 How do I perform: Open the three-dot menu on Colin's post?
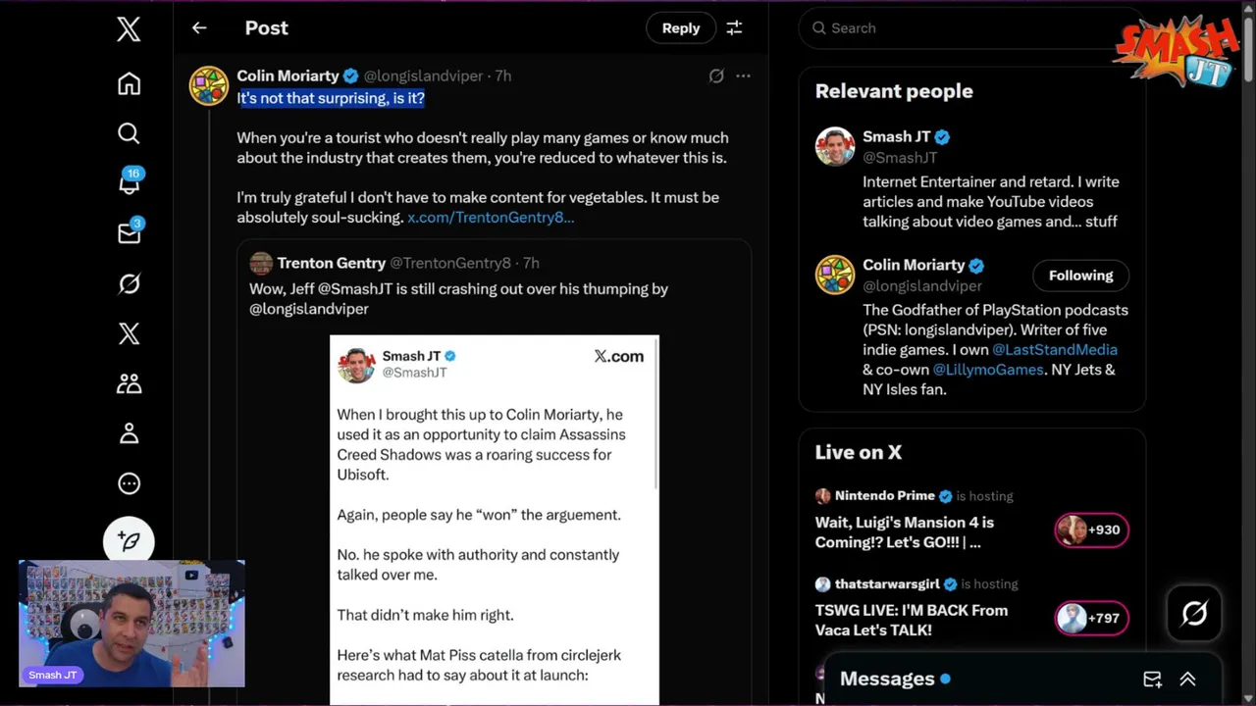(x=743, y=76)
